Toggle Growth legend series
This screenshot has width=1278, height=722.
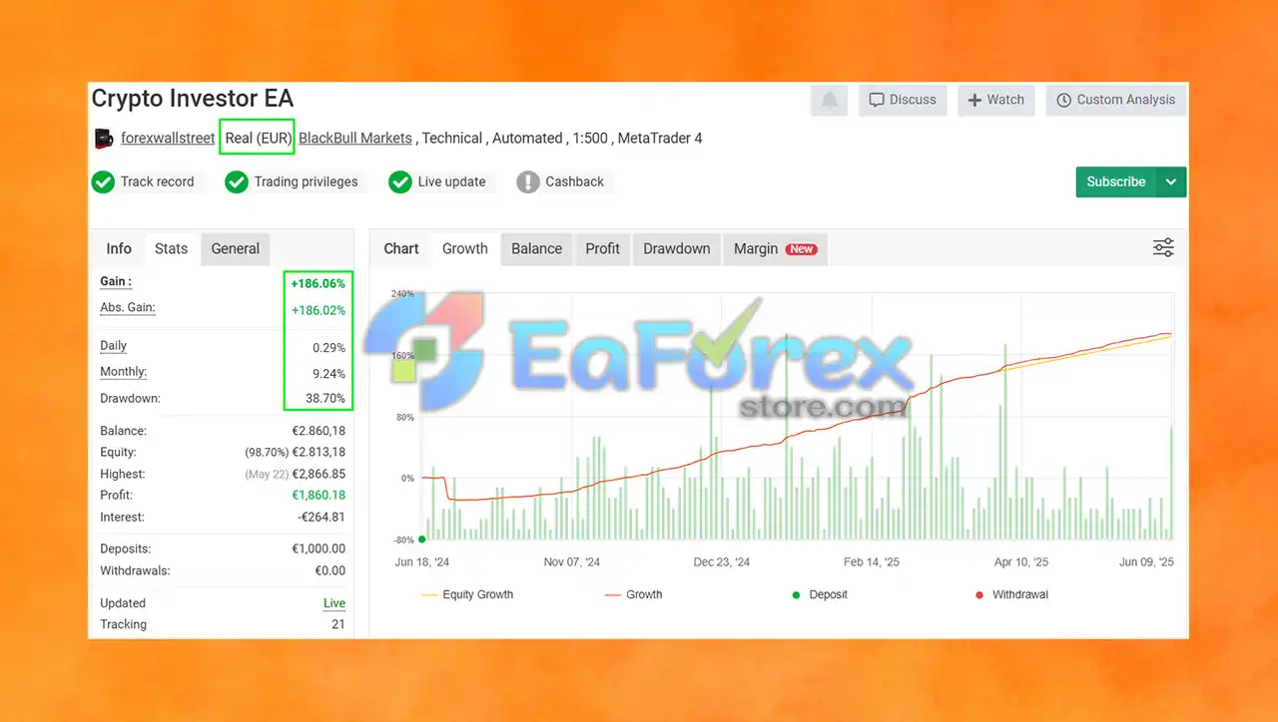[633, 594]
